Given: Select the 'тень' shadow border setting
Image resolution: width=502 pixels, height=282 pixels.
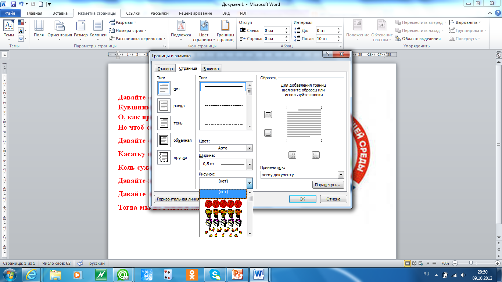Looking at the screenshot, I should coord(164,123).
